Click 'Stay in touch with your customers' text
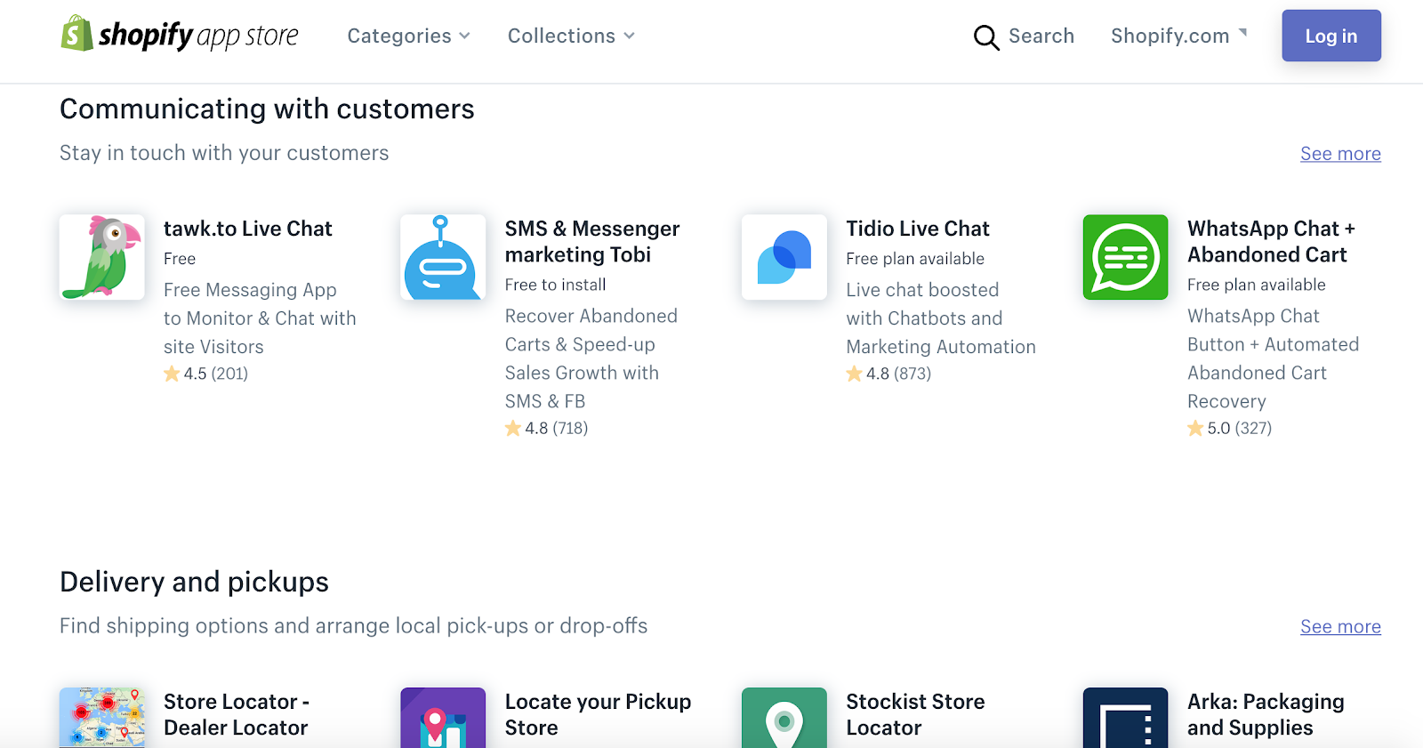The width and height of the screenshot is (1423, 748). coord(224,153)
